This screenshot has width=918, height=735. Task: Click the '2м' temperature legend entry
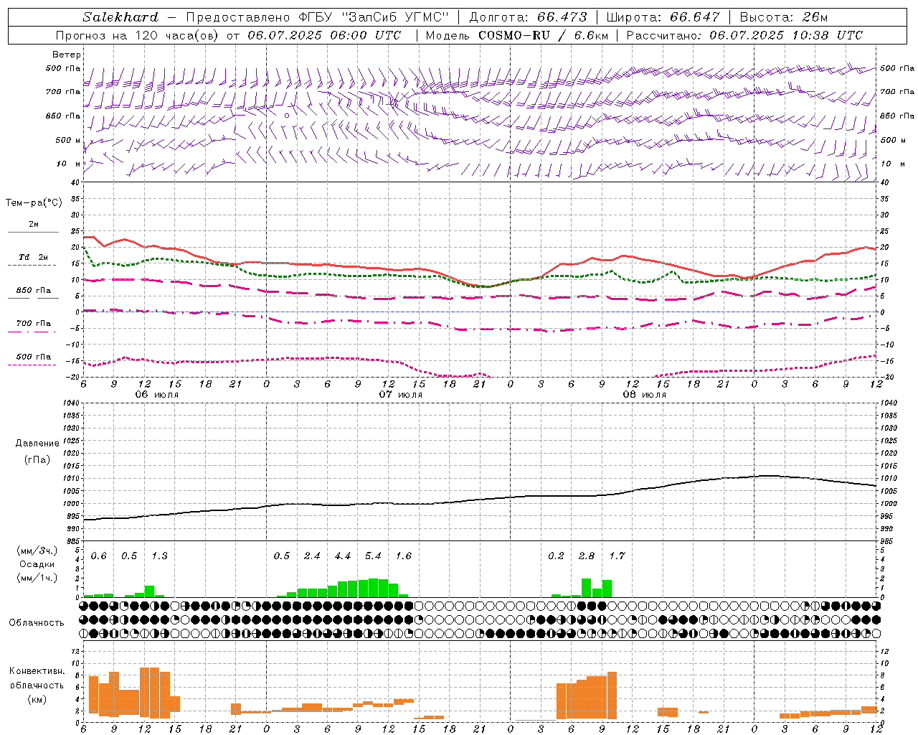(x=34, y=225)
